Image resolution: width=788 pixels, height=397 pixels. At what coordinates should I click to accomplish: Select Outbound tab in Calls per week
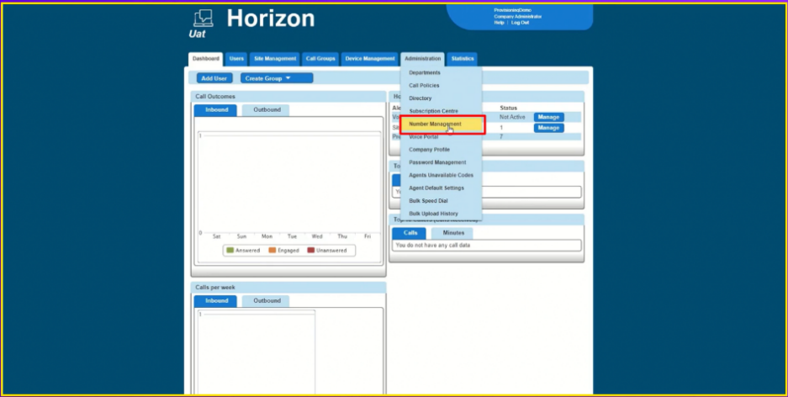point(266,301)
